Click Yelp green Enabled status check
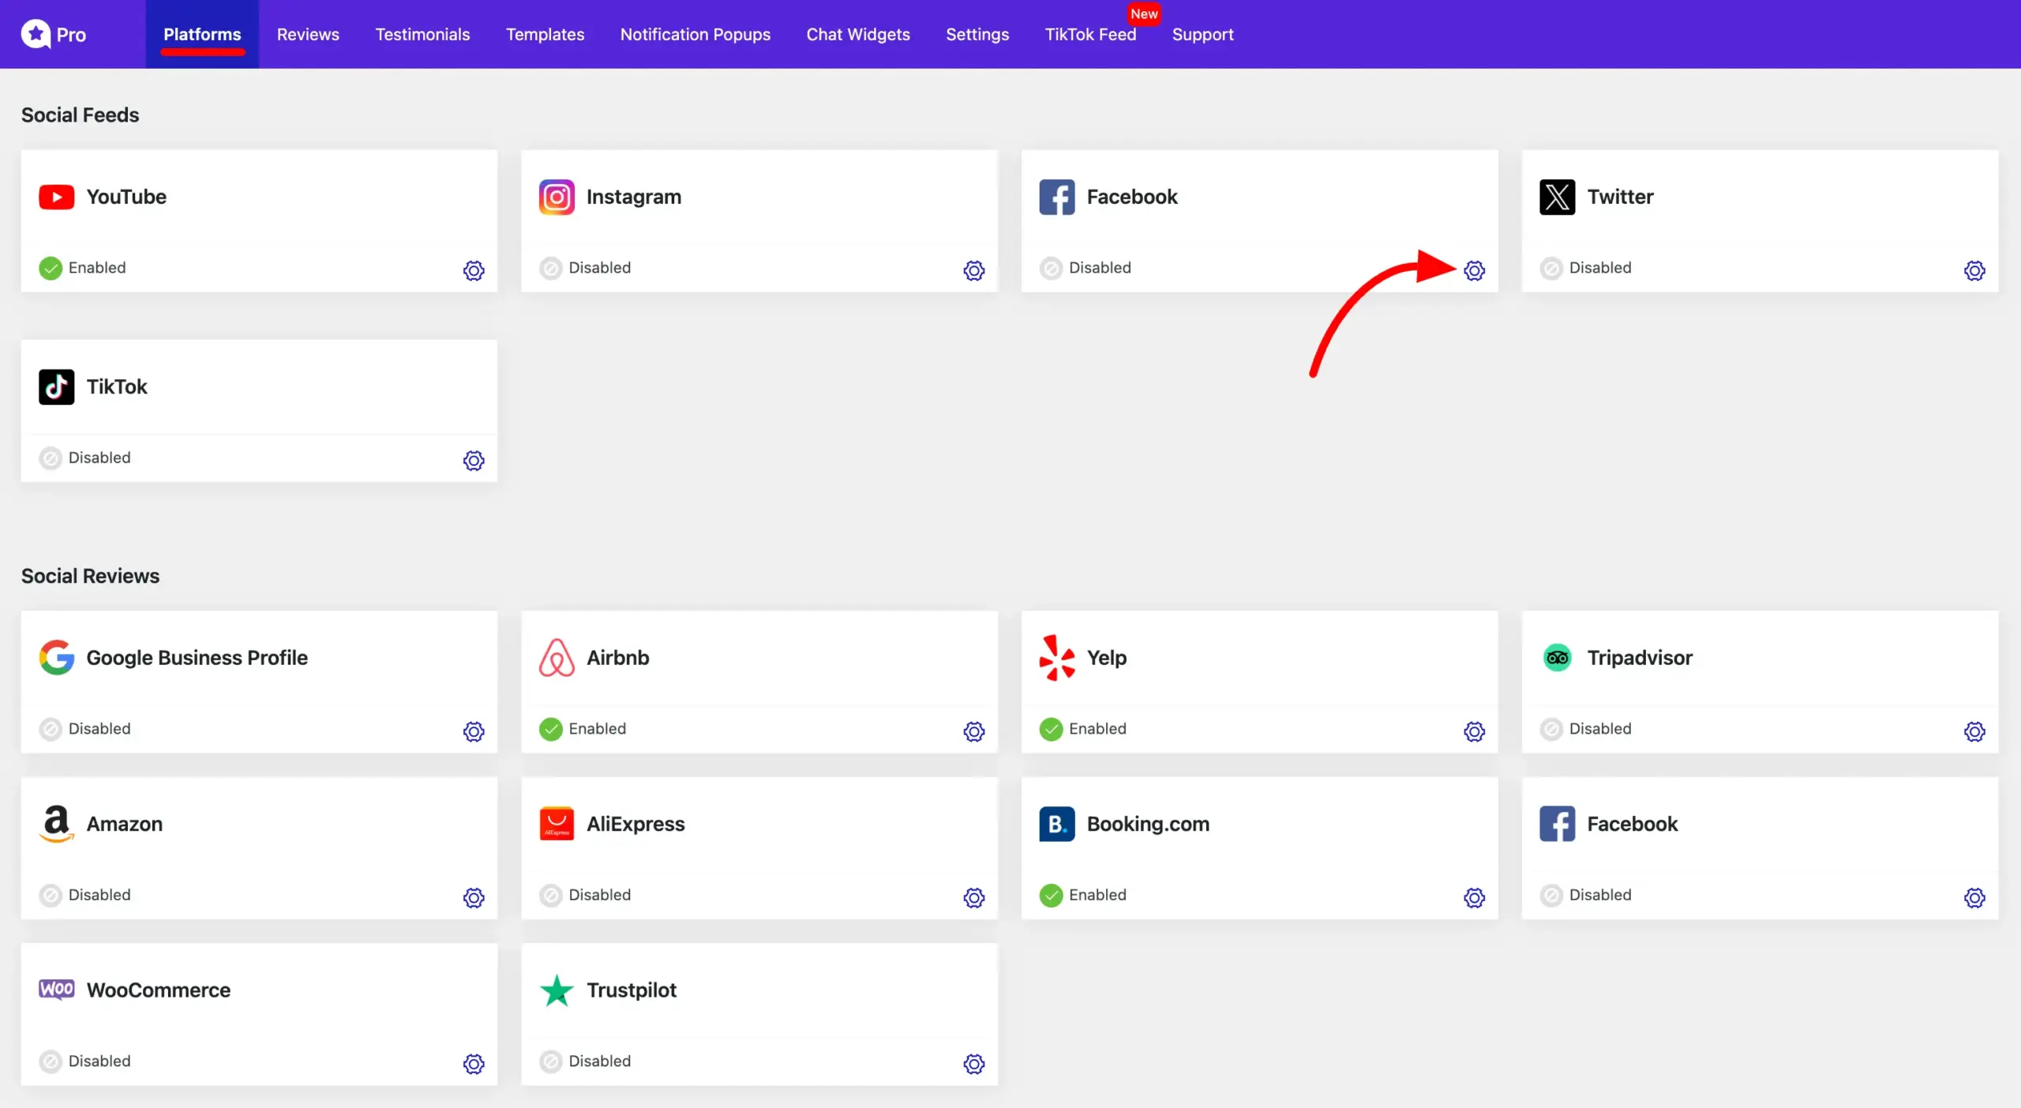The image size is (2021, 1108). pos(1051,728)
